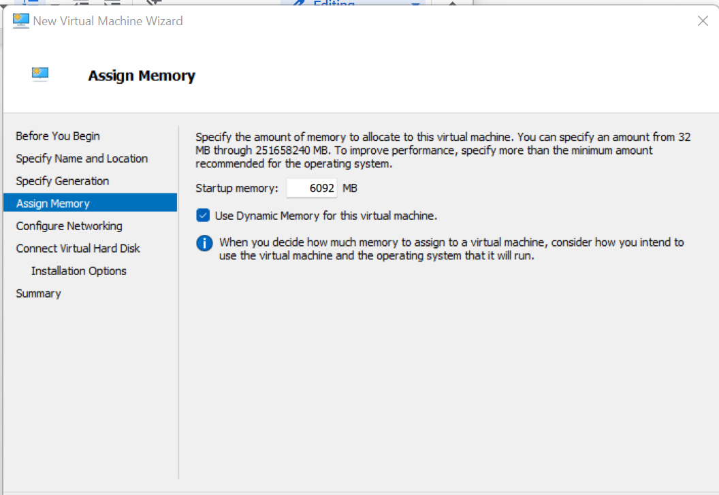Select the highlighted Assign Memory step
The image size is (719, 495).
[53, 204]
